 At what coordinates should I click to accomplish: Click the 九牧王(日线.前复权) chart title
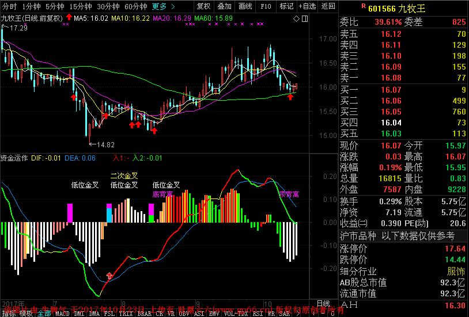(x=32, y=18)
